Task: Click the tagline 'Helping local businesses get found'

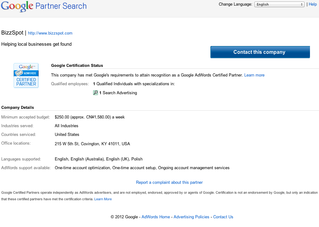Action: coord(36,44)
